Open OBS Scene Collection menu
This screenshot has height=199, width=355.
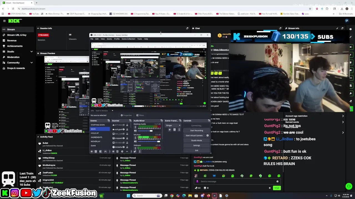point(128,39)
